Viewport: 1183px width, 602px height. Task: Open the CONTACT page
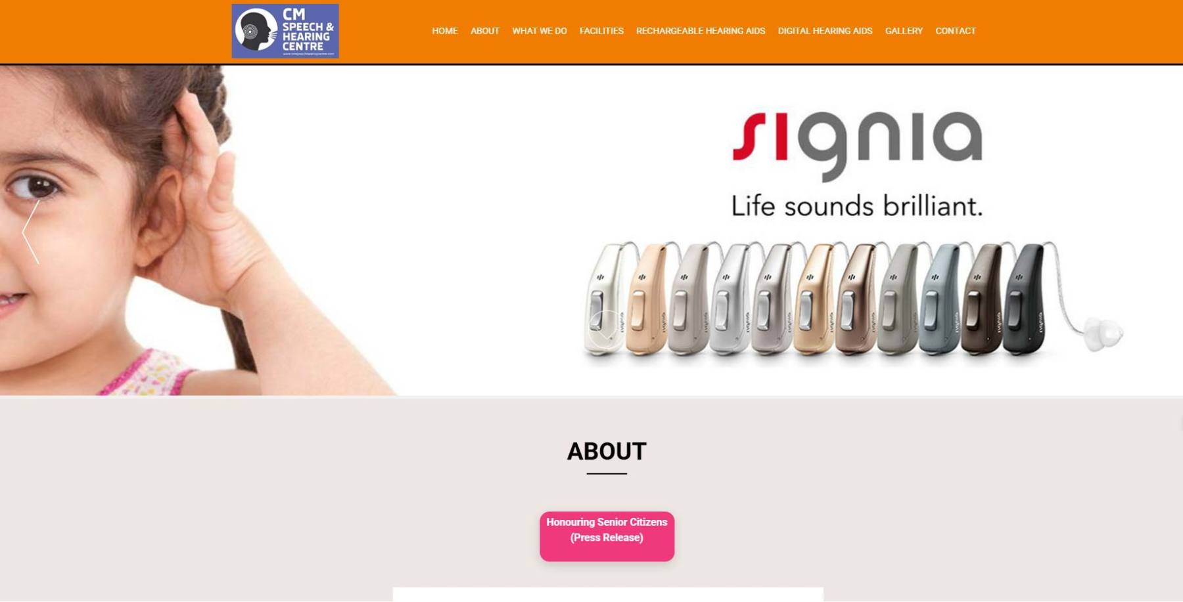coord(956,31)
